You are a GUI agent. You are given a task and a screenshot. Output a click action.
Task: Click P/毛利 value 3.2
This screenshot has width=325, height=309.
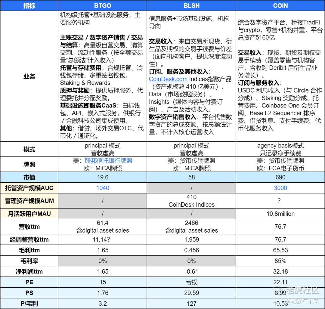pos(103,304)
